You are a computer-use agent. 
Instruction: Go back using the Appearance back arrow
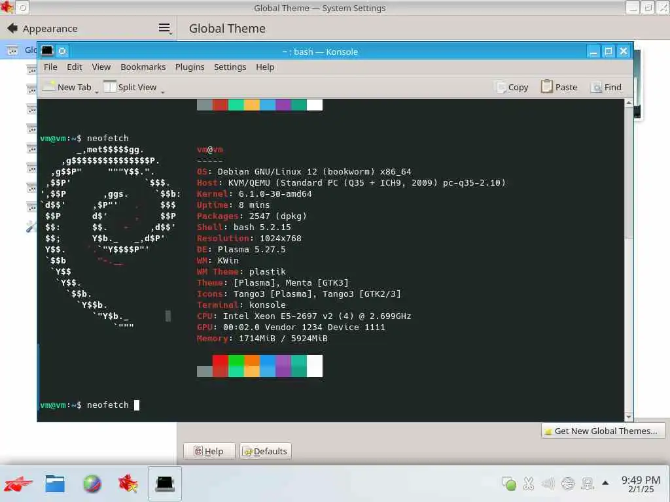[x=12, y=28]
